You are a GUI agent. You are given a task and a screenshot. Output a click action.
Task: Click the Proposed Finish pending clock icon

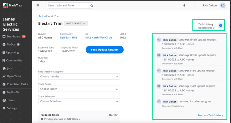(42, 119)
